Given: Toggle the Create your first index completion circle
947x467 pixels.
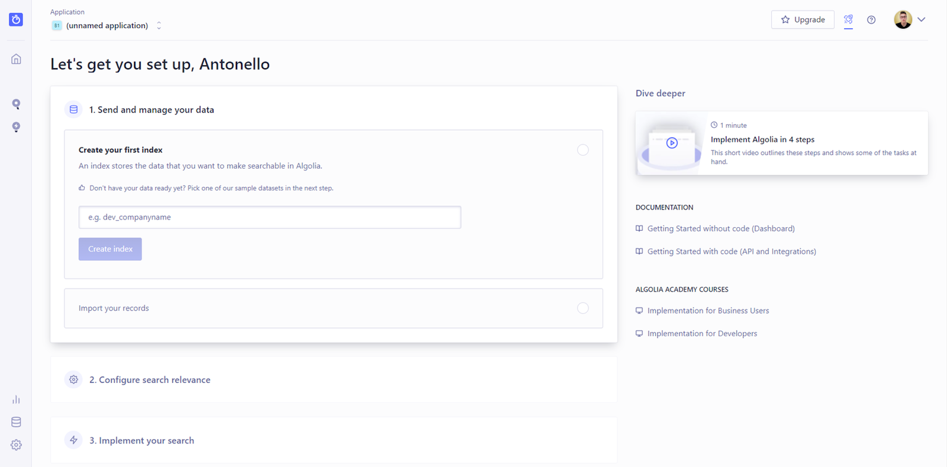Looking at the screenshot, I should 583,150.
